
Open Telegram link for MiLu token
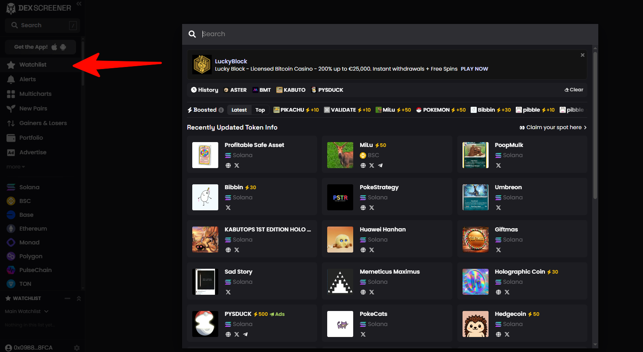point(380,166)
